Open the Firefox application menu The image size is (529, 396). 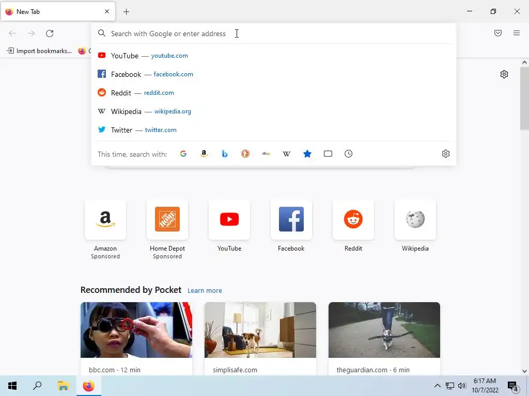517,33
